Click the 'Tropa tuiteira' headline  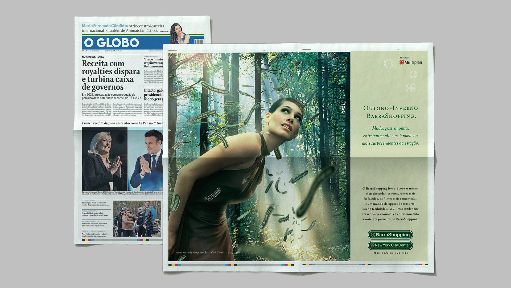click(154, 63)
